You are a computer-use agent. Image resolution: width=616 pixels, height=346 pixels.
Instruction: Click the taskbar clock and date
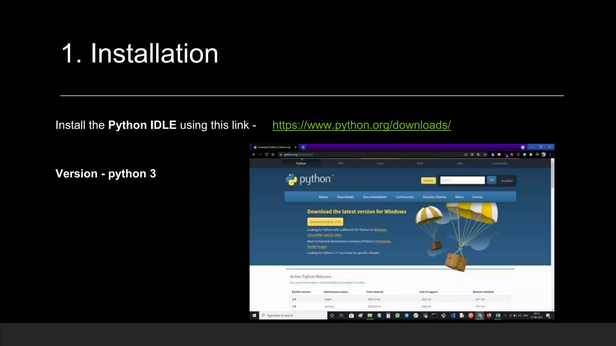point(536,315)
